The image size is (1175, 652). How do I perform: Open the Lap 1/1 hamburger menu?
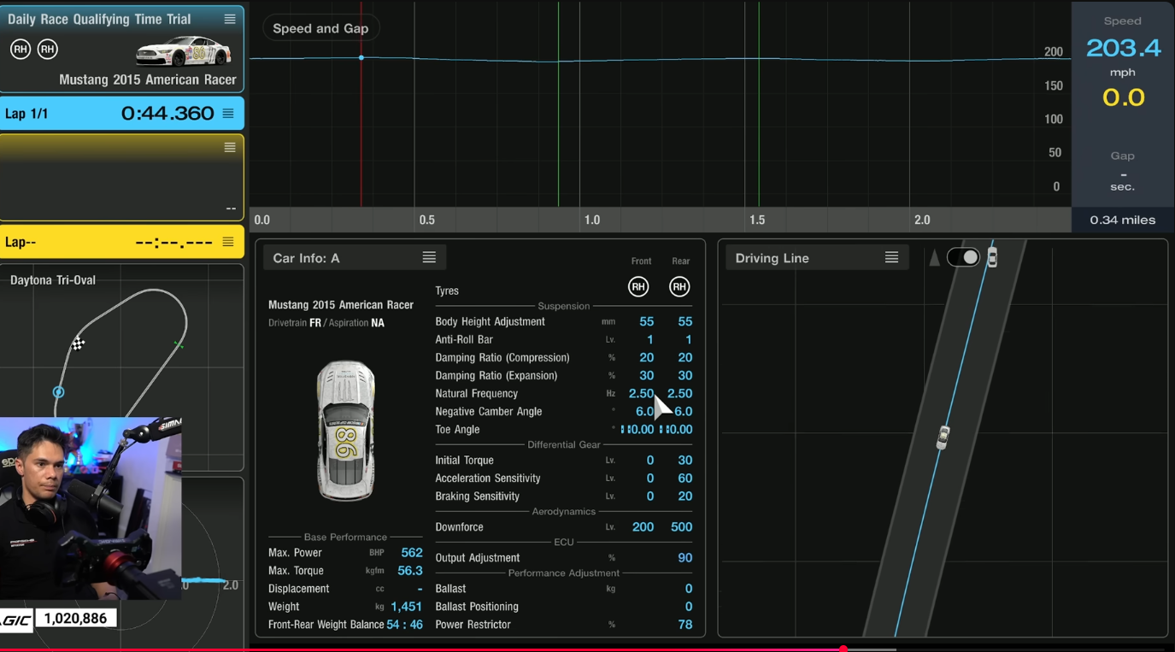pyautogui.click(x=228, y=114)
